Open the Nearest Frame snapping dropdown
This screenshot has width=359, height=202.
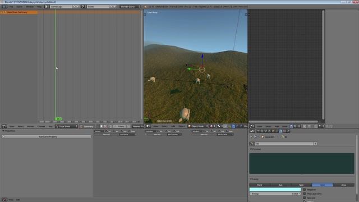tap(137, 126)
